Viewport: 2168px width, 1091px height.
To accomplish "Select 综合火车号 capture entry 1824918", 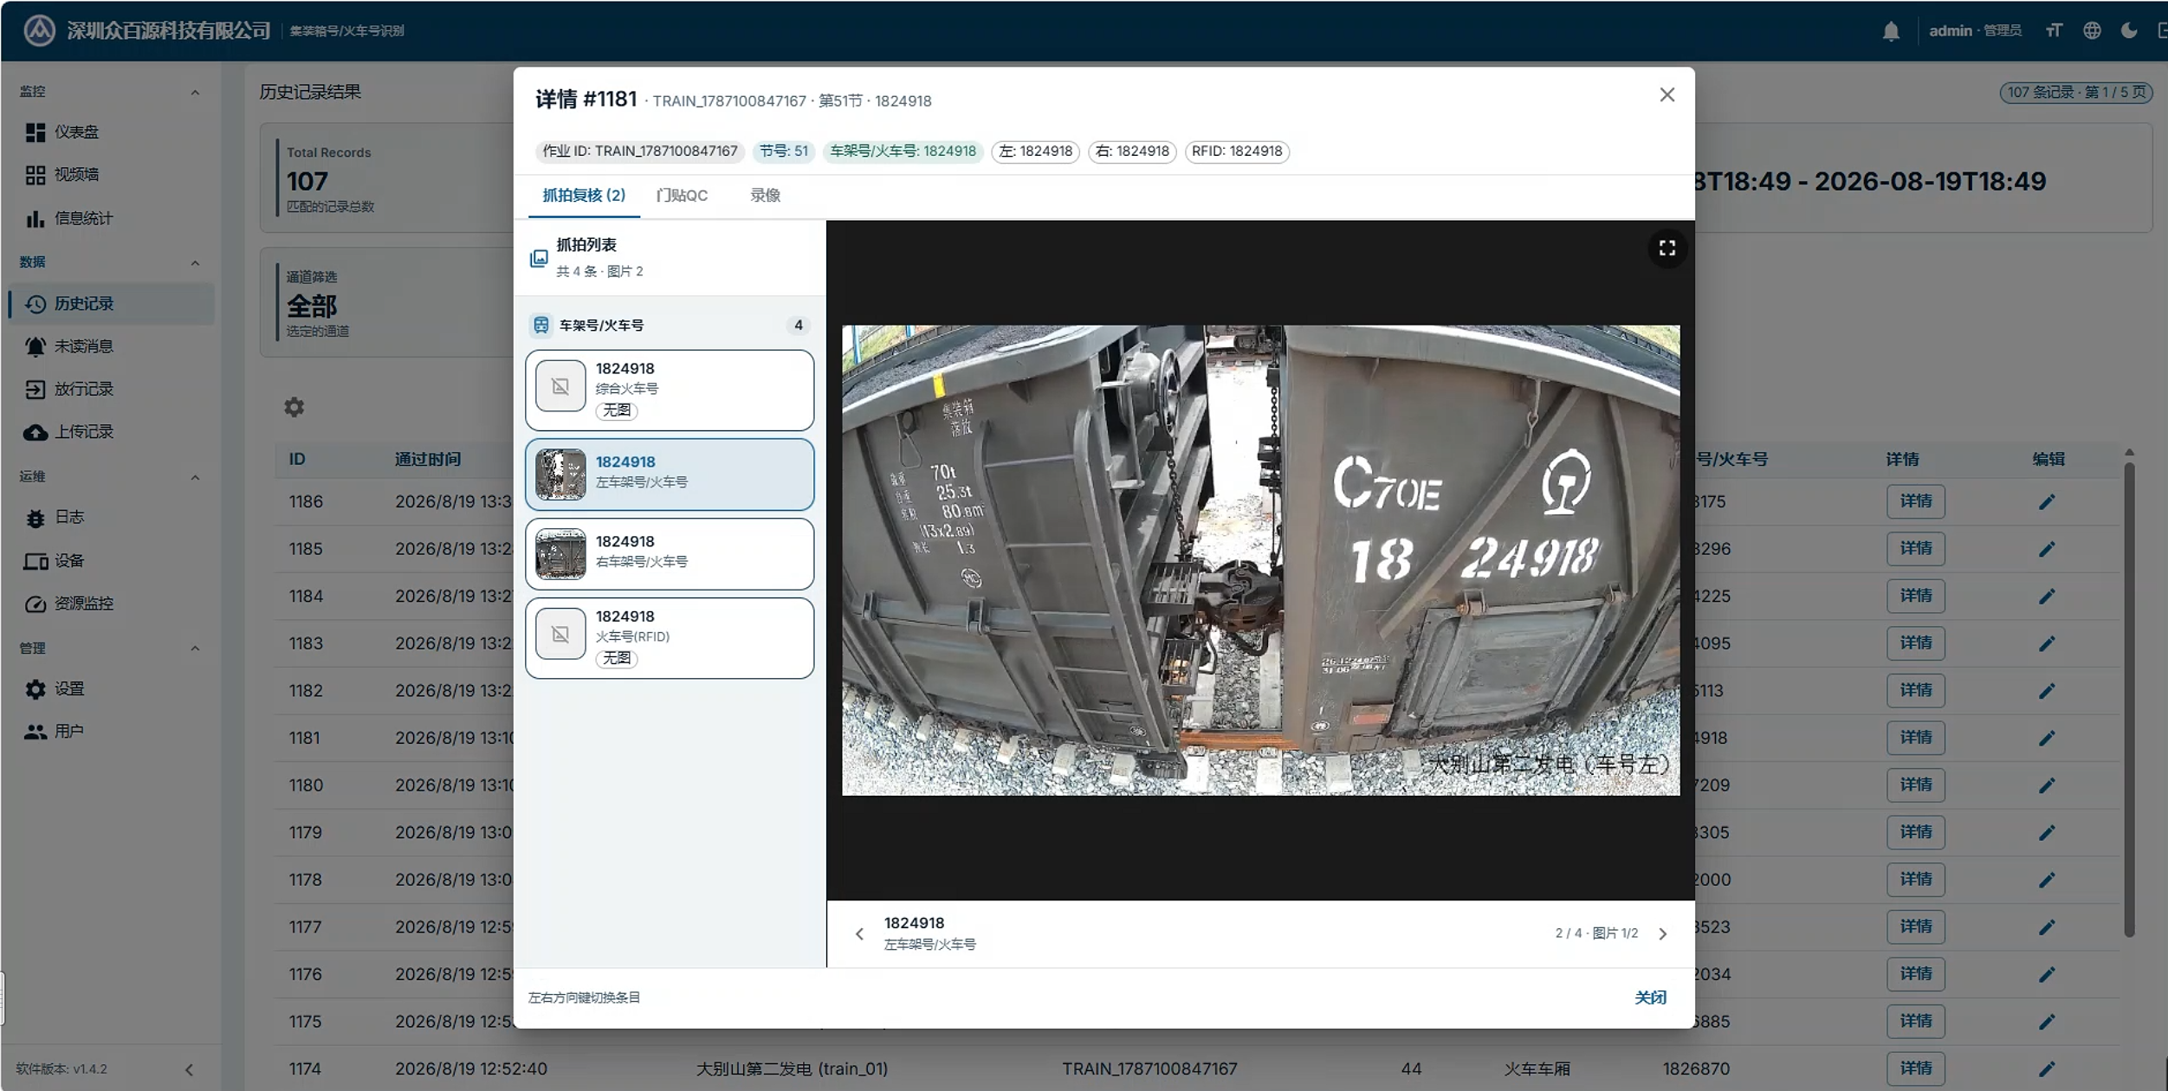I will pyautogui.click(x=670, y=390).
